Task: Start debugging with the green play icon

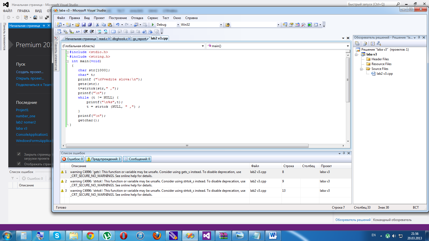Action: click(153, 25)
